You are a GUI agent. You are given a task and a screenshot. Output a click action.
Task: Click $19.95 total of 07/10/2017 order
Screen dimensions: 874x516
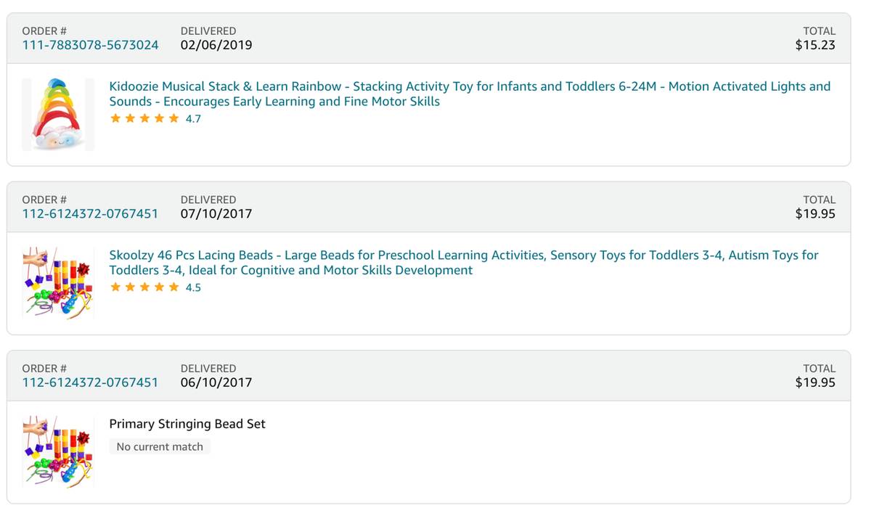814,213
